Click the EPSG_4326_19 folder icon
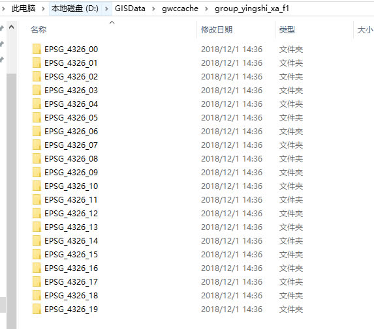The image size is (374, 329). pos(37,309)
